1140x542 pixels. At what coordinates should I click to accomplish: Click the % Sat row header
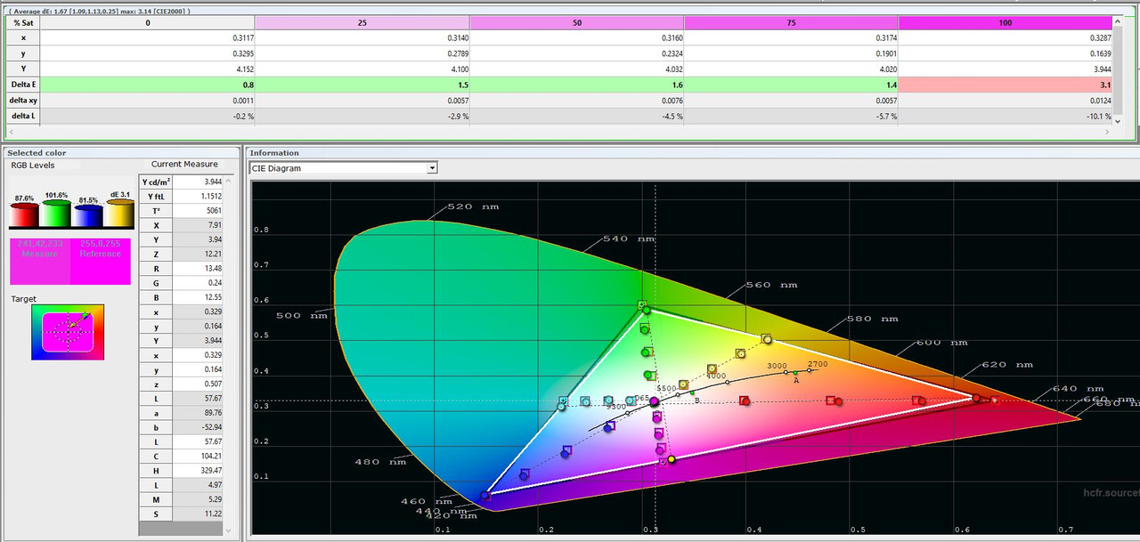(x=22, y=22)
